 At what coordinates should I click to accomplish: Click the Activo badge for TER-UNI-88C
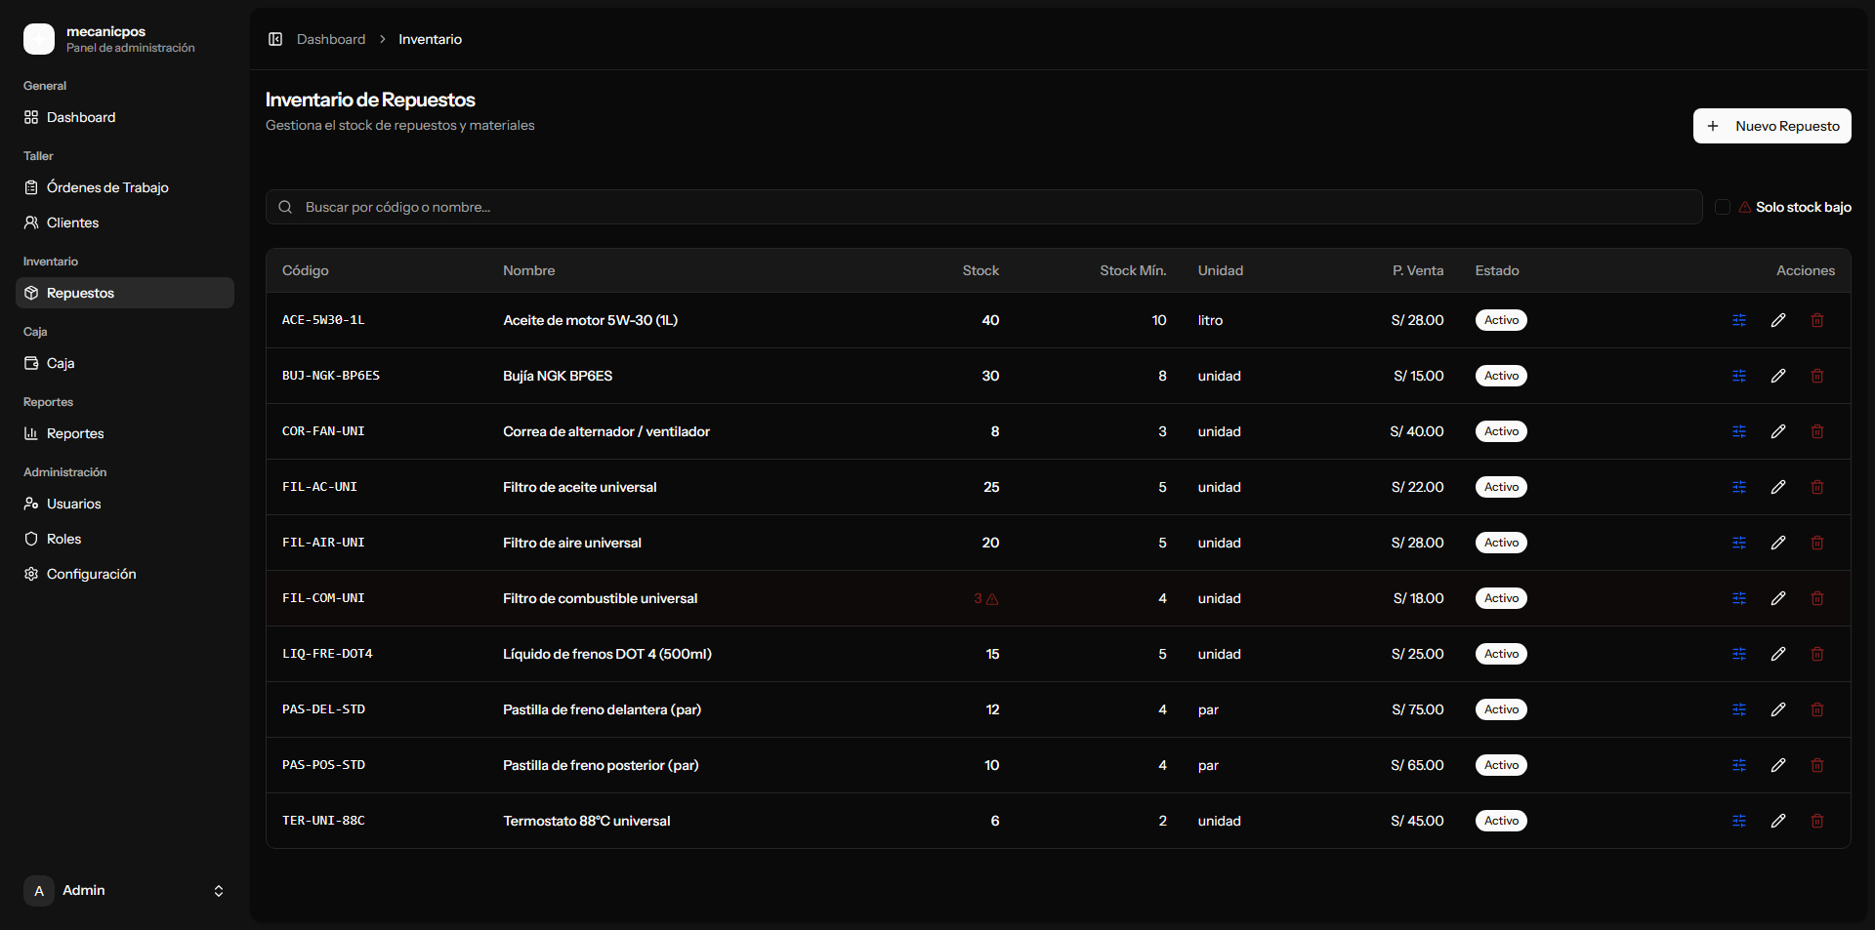pyautogui.click(x=1501, y=821)
